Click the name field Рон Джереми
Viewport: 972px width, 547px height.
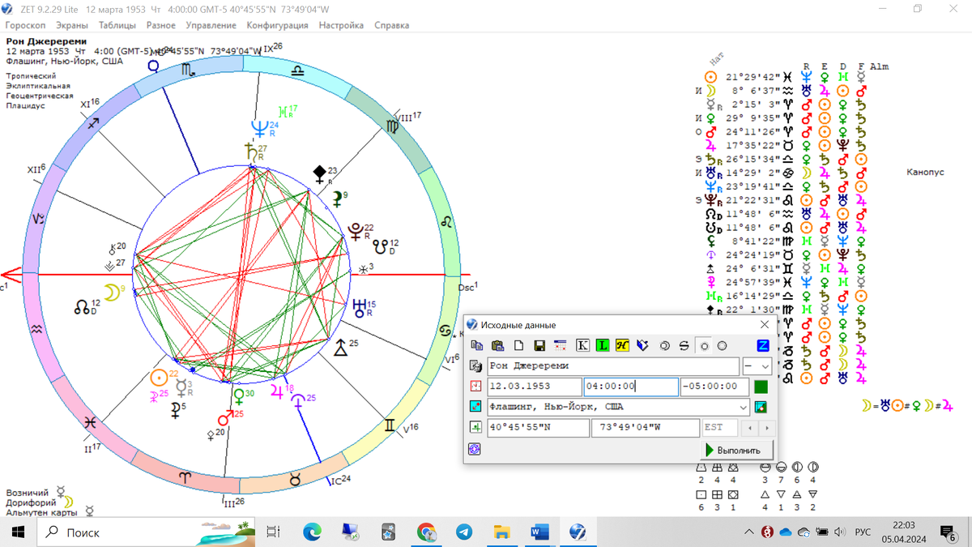[x=612, y=366]
